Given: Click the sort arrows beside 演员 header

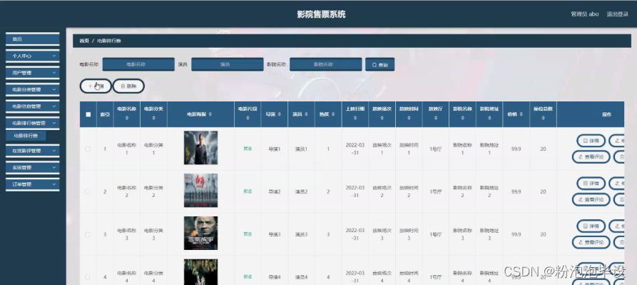Looking at the screenshot, I should tap(306, 115).
